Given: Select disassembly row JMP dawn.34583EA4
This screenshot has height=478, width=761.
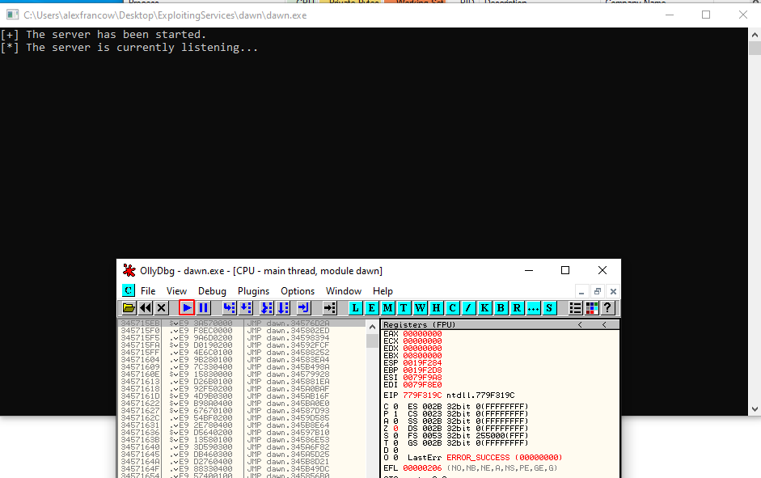Looking at the screenshot, I should [242, 360].
